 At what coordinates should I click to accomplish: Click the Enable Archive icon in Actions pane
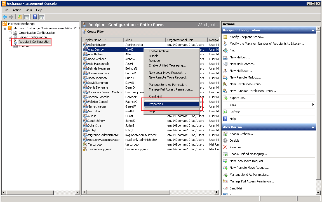point(225,134)
